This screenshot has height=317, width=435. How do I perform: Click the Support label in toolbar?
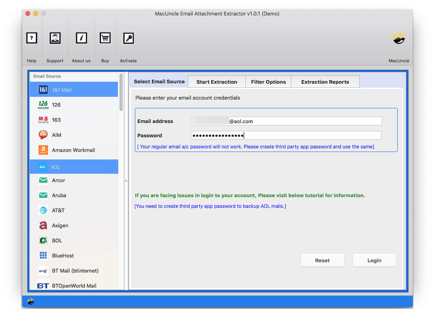[55, 61]
